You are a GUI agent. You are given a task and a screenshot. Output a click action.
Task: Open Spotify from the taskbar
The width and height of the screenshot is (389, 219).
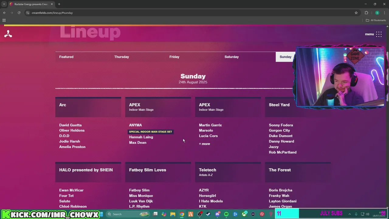(226, 214)
